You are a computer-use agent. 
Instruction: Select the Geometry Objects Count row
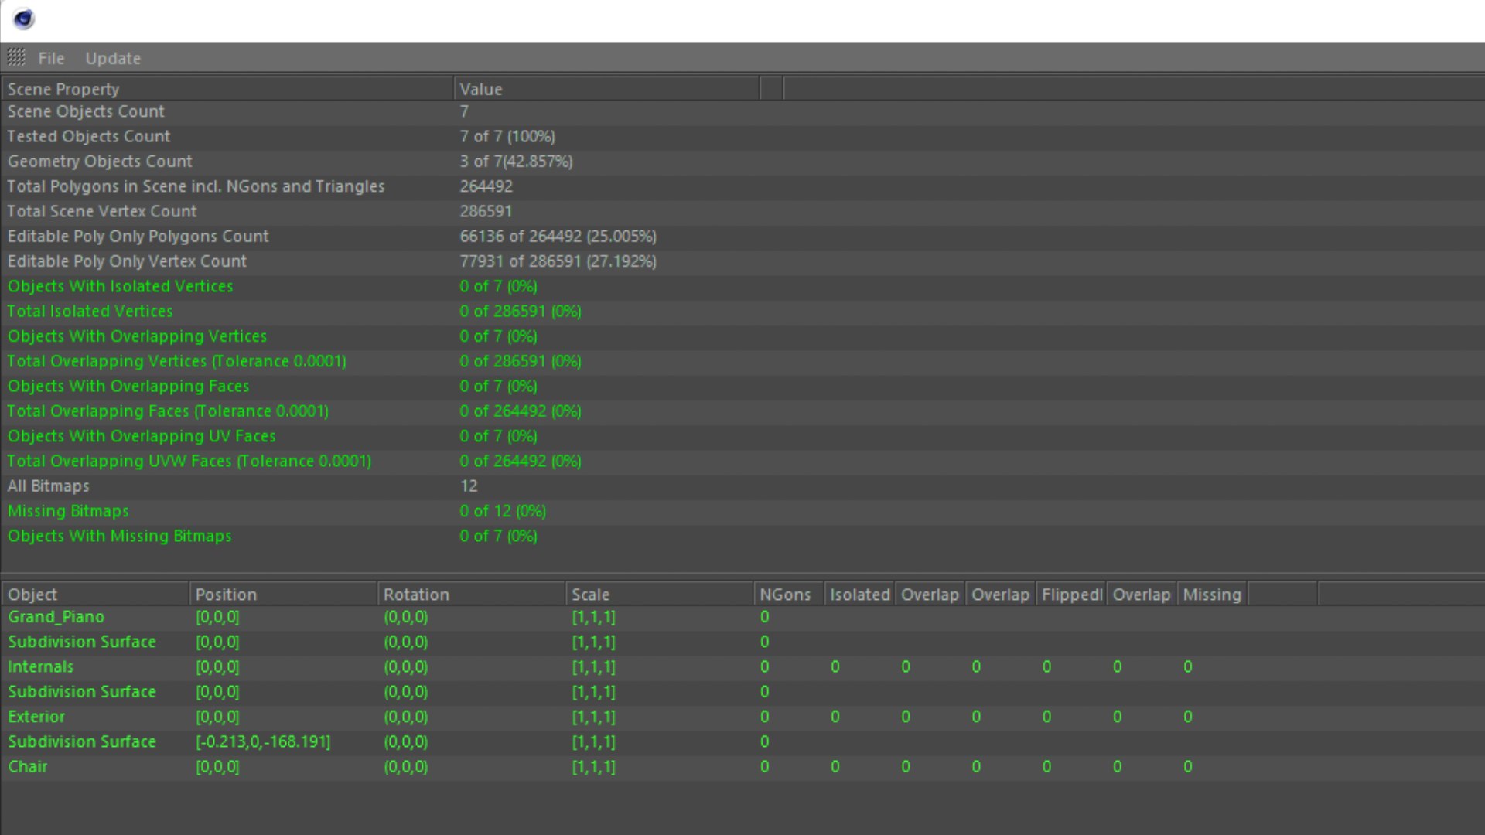click(742, 162)
